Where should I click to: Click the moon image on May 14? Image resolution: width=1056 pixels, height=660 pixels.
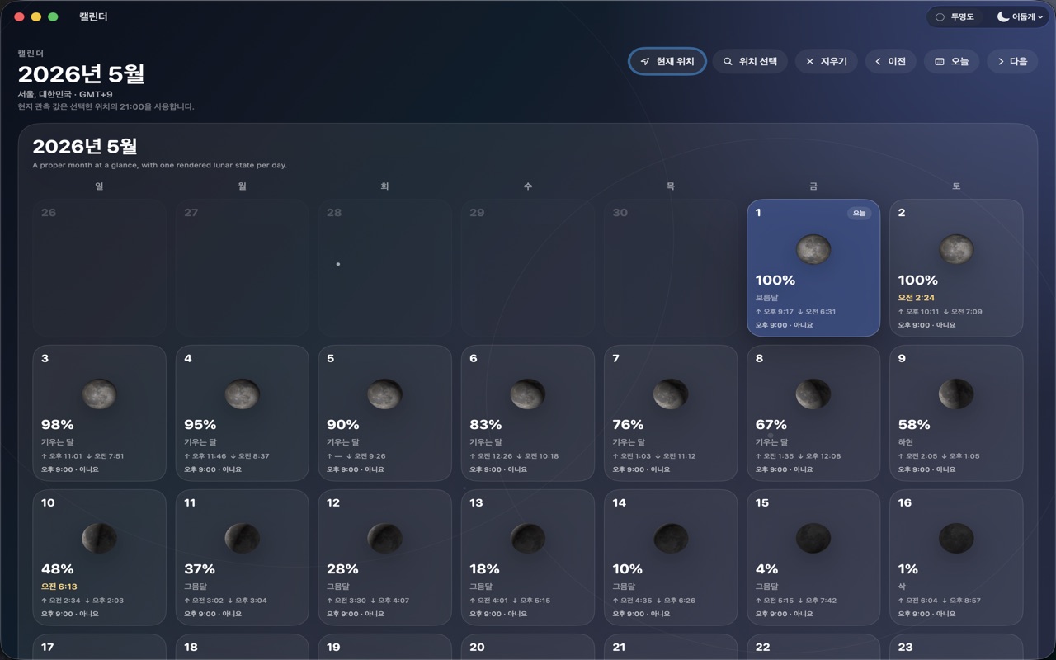click(671, 539)
